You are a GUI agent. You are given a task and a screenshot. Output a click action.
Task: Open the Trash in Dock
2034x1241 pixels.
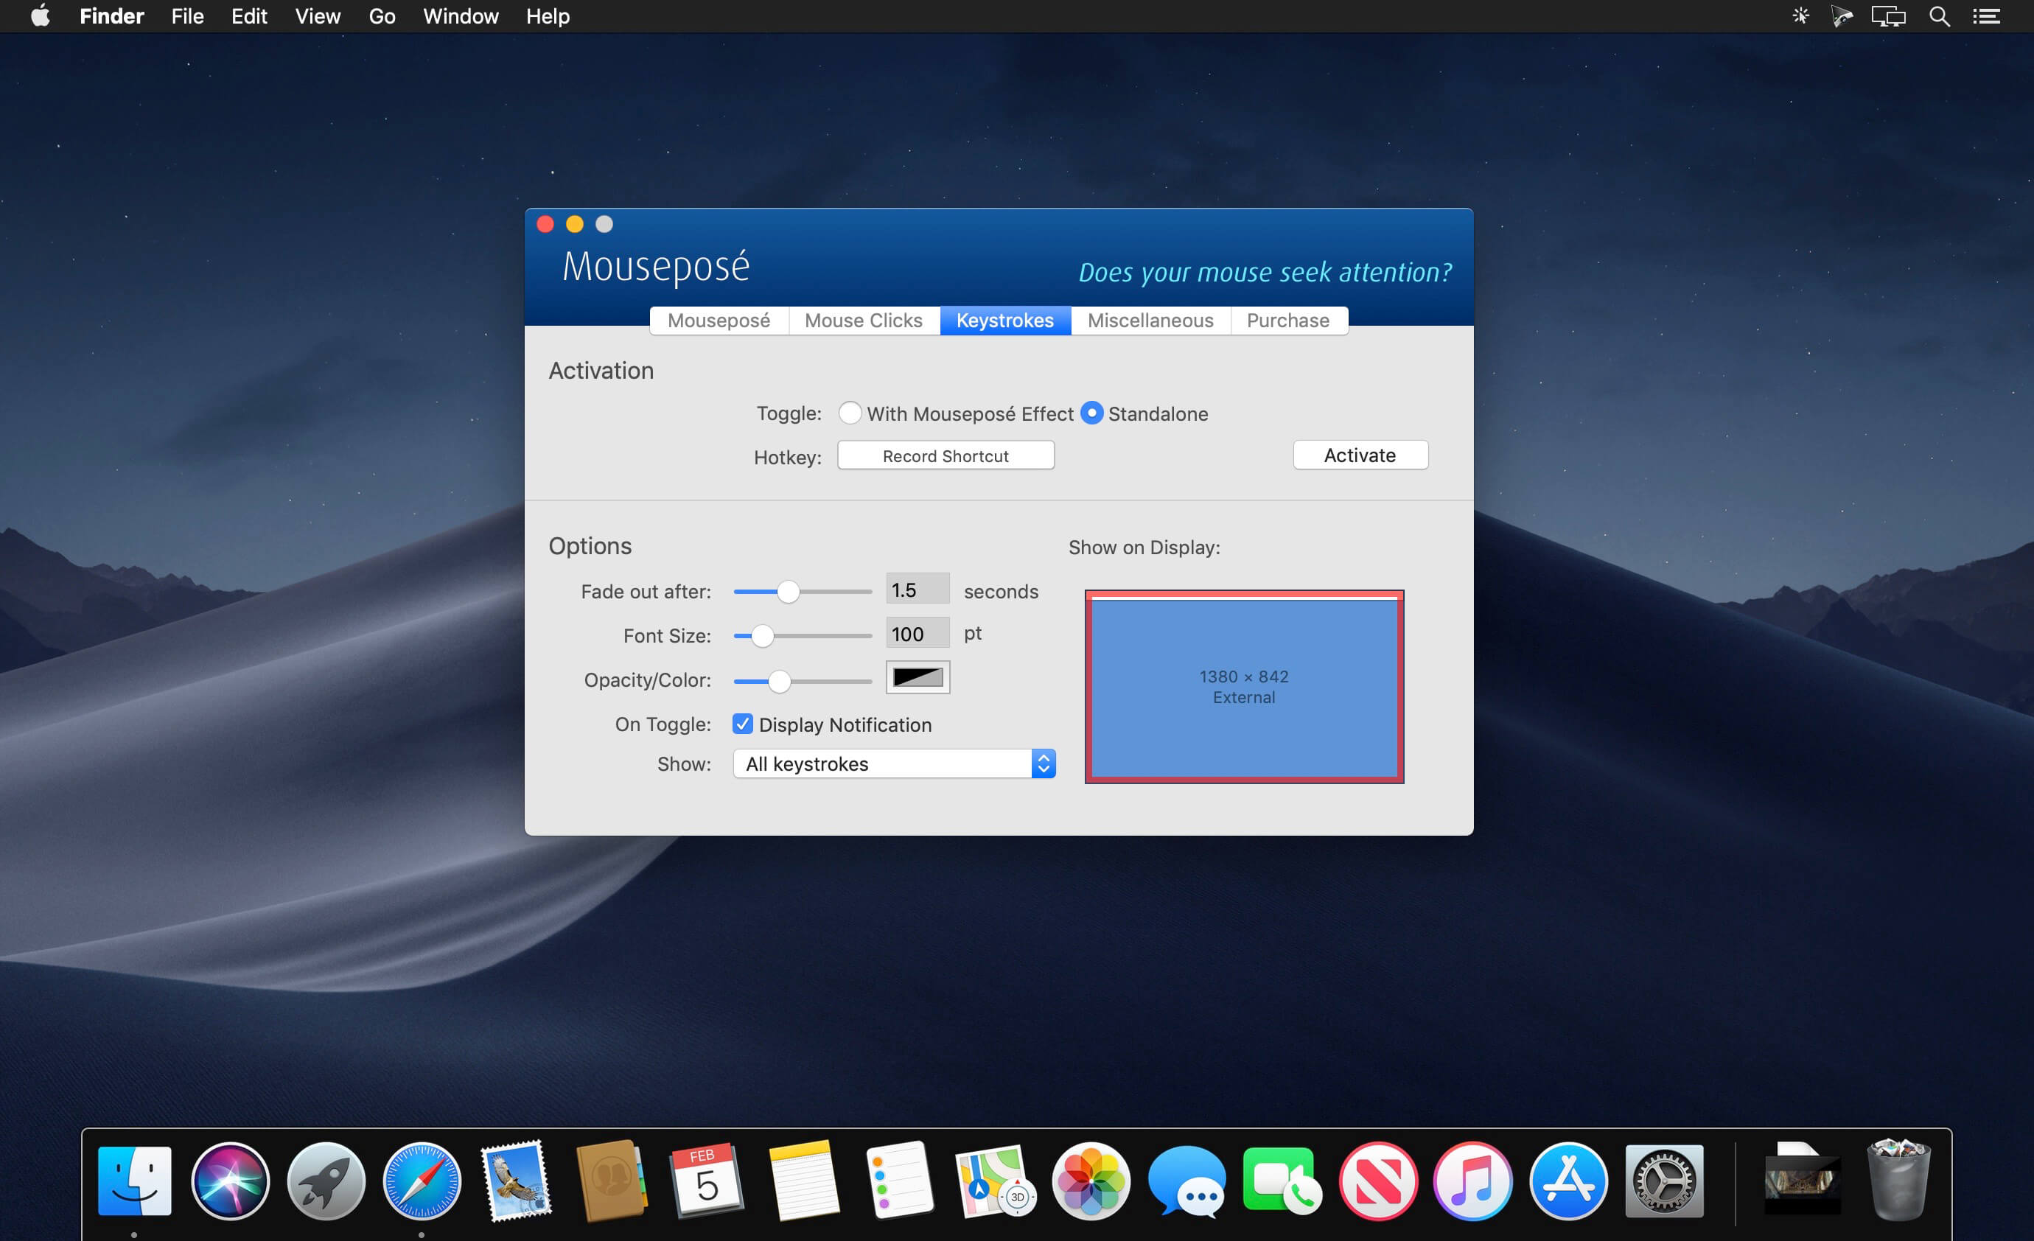pyautogui.click(x=1898, y=1181)
